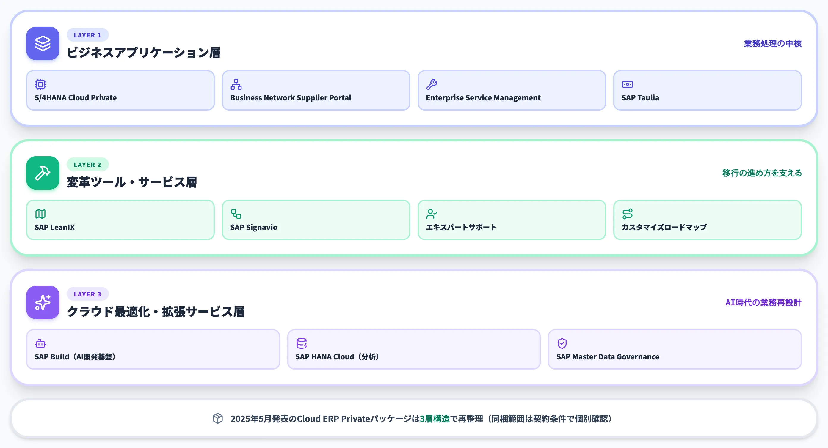Image resolution: width=828 pixels, height=448 pixels.
Task: Click the user-check icon above エキスパートサポート
Action: [432, 214]
